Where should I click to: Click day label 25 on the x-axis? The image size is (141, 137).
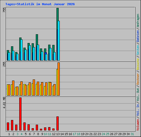point(107,134)
